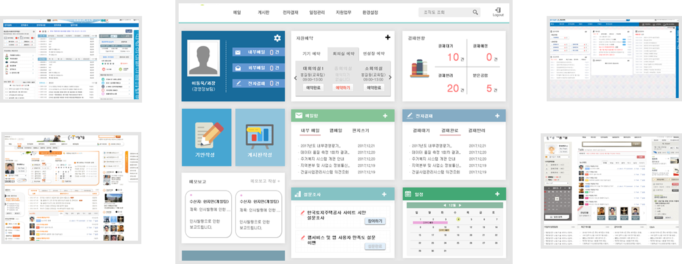Click the Logout icon

pyautogui.click(x=498, y=12)
